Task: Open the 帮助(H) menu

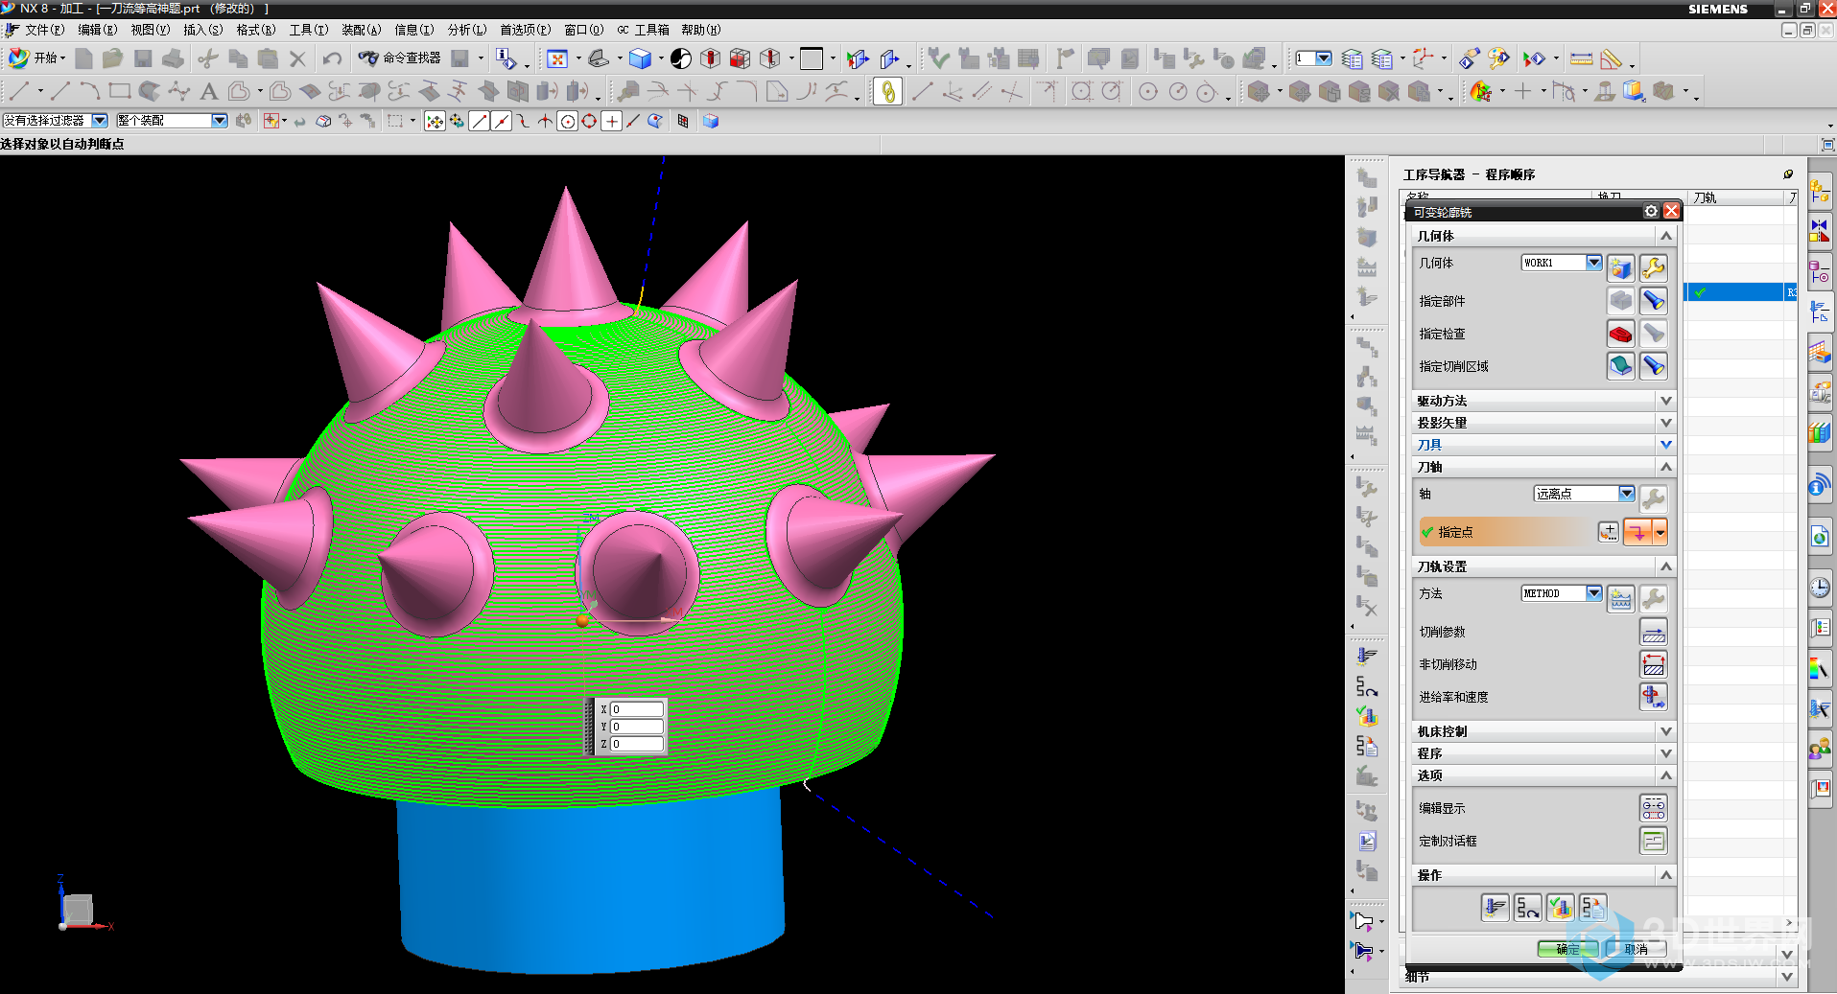Action: click(700, 30)
